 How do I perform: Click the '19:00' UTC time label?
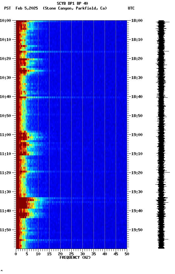click(x=137, y=135)
